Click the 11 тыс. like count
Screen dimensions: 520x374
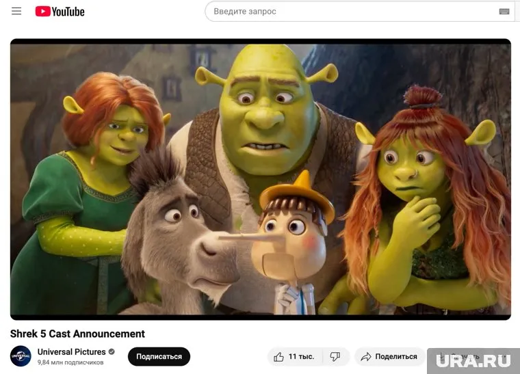point(301,357)
